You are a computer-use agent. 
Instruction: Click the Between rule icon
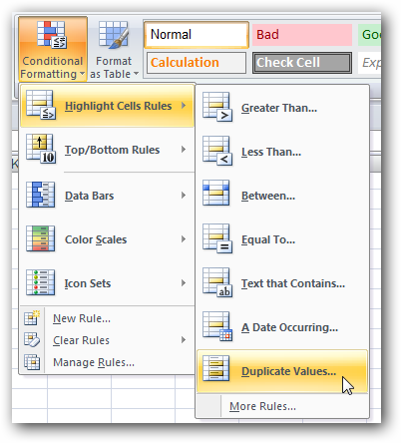pyautogui.click(x=216, y=194)
